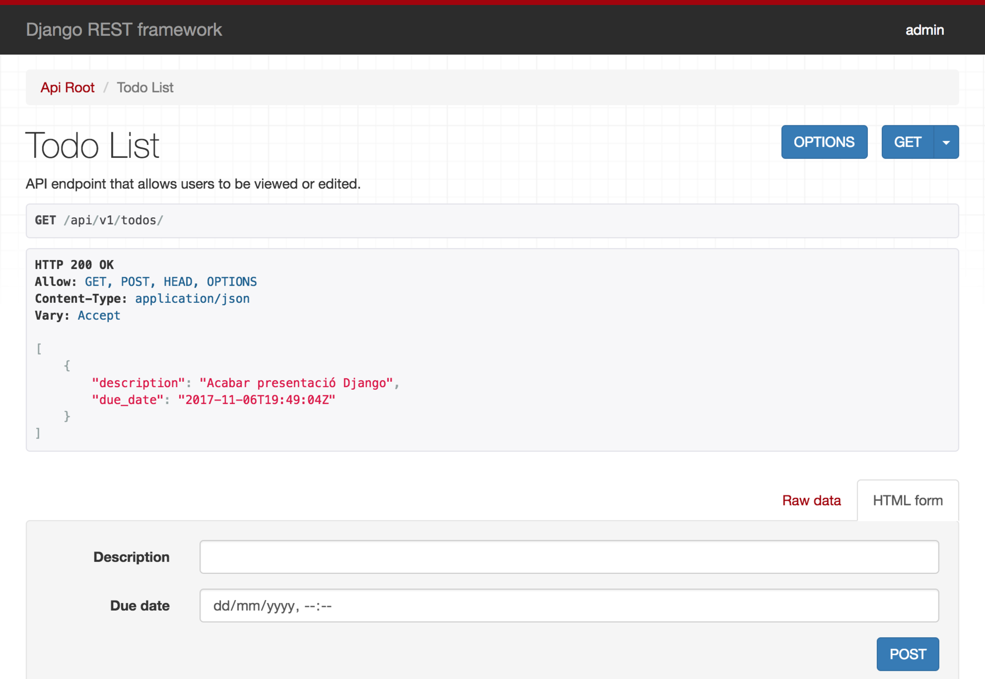This screenshot has height=679, width=985.
Task: Click the Due date input field
Action: (x=568, y=606)
